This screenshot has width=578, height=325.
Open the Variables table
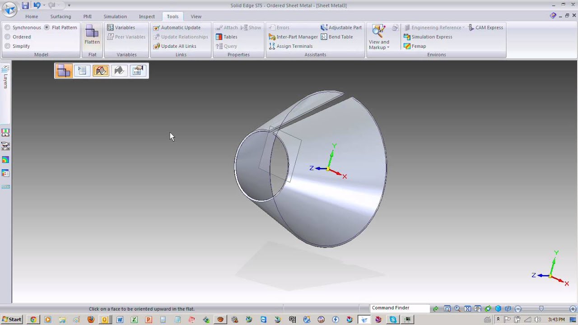click(121, 28)
